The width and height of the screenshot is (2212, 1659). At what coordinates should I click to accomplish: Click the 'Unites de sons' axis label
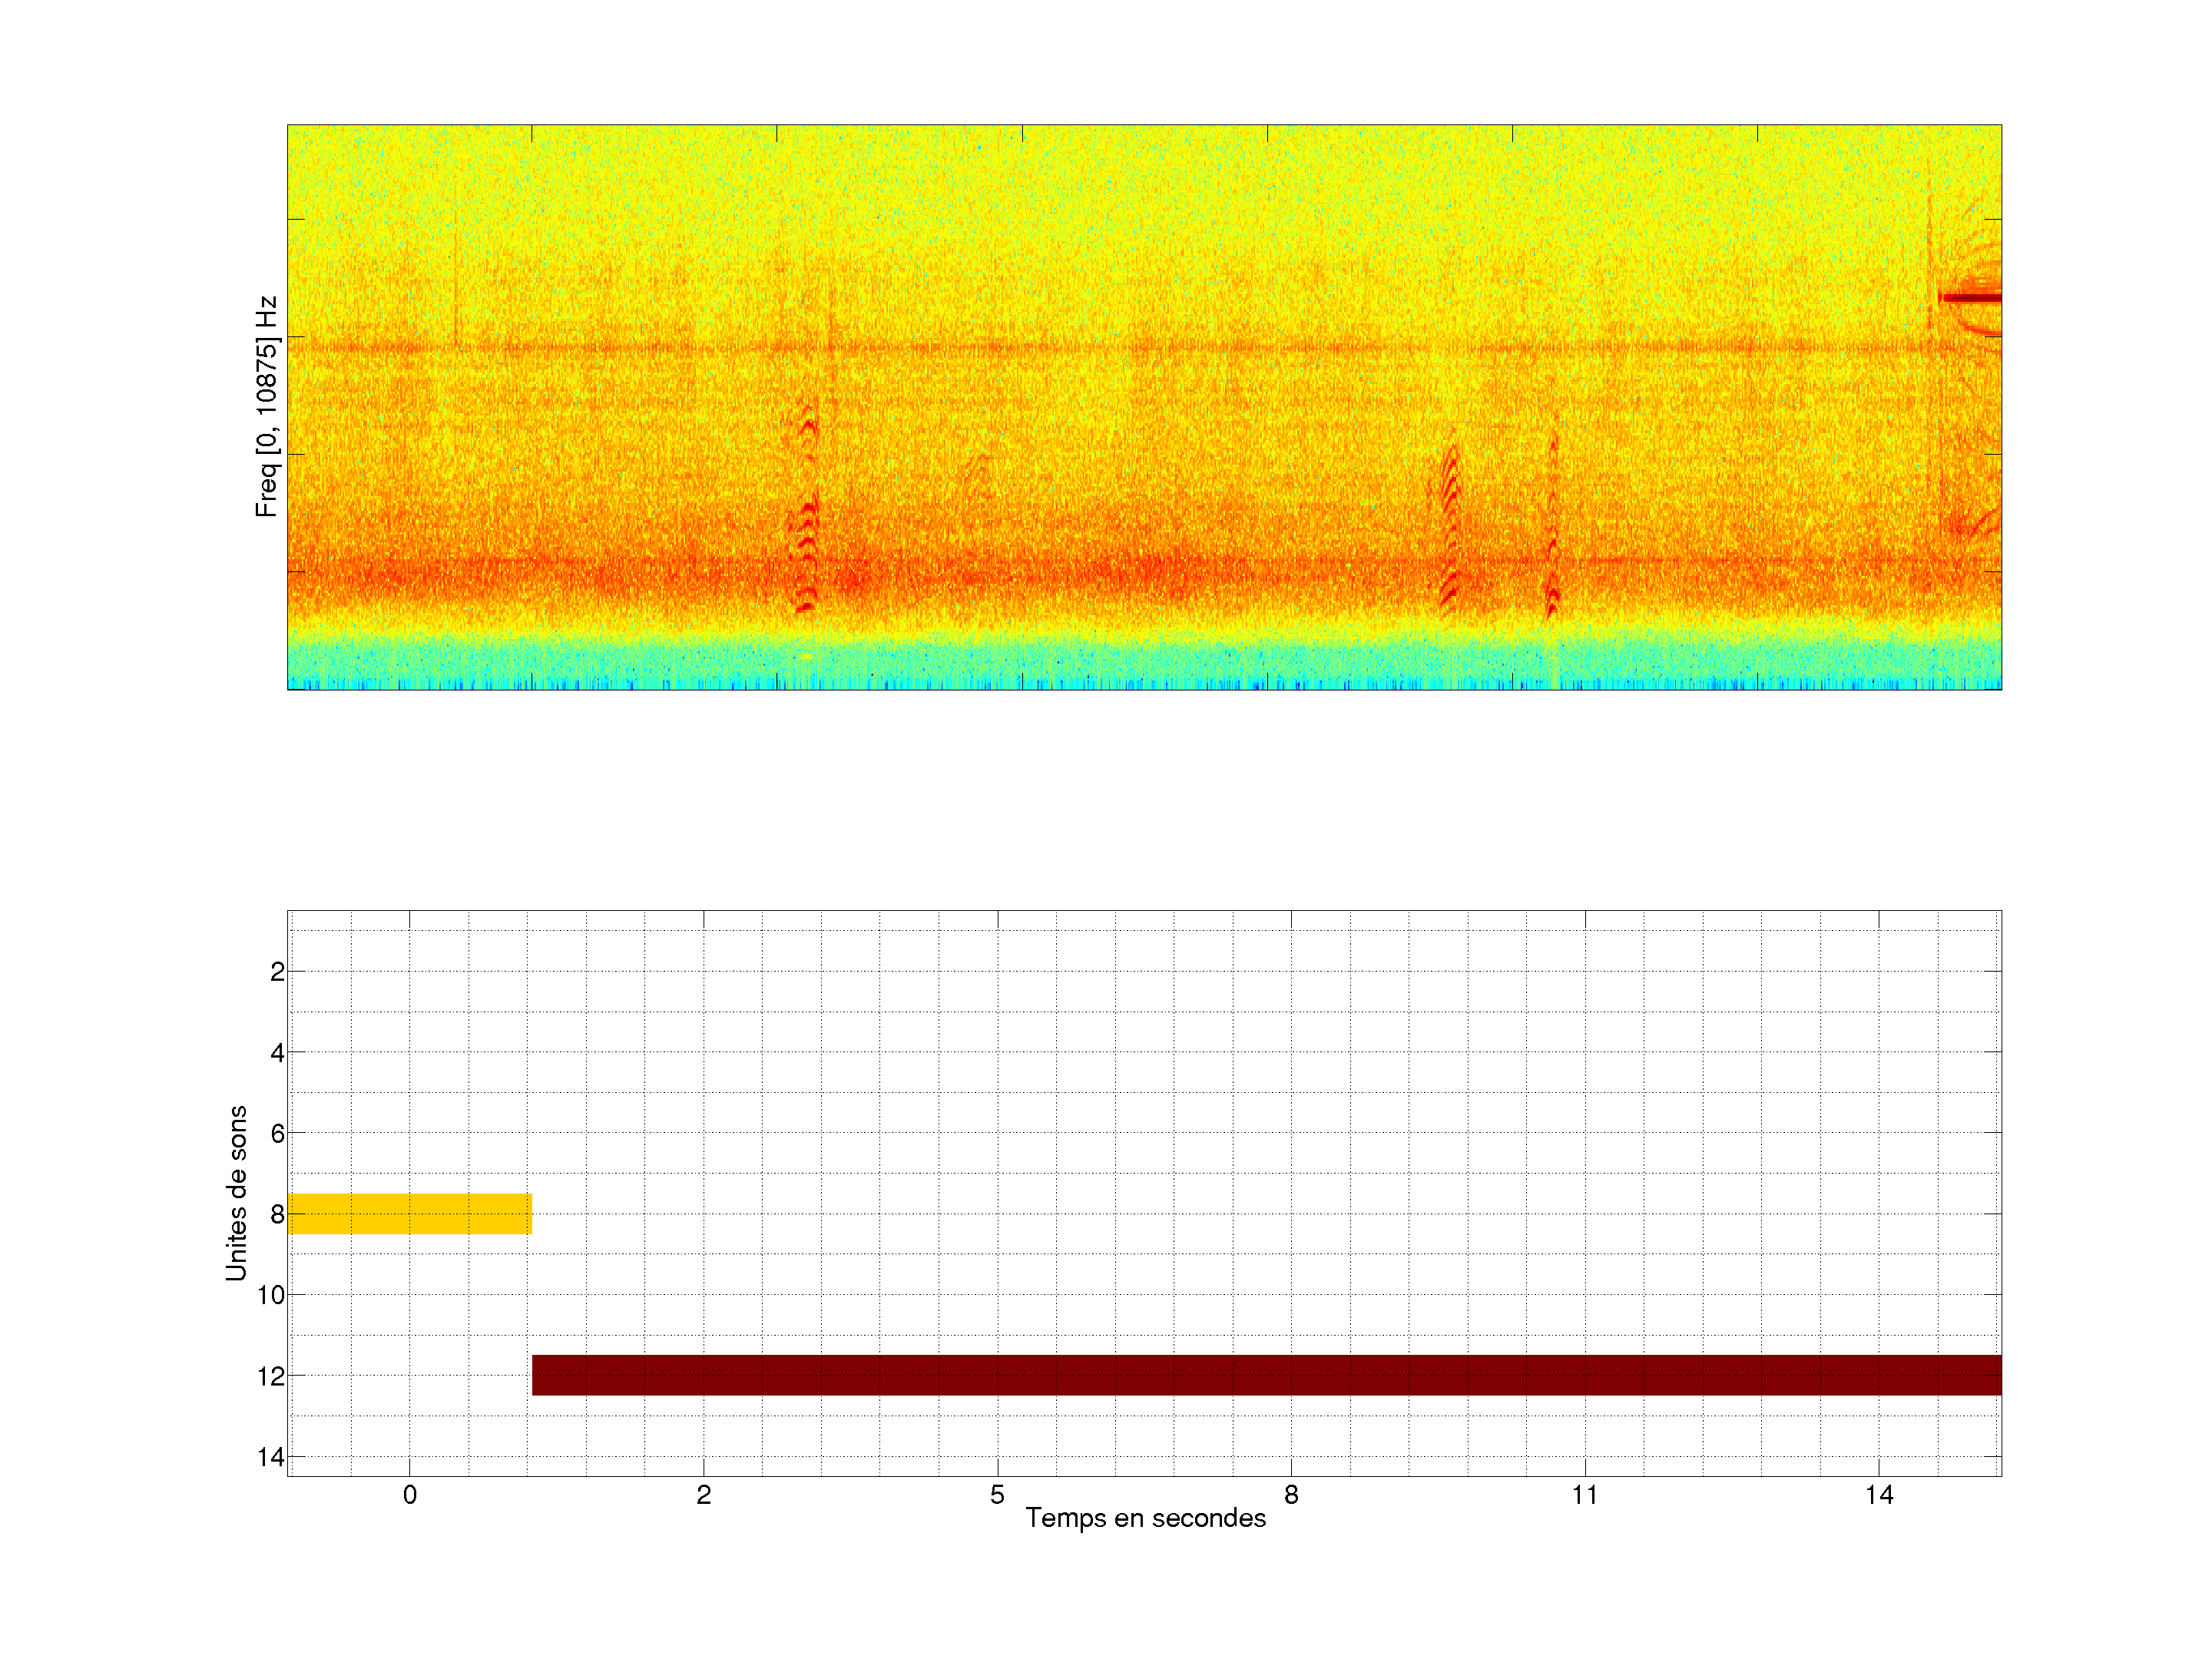pos(236,1193)
